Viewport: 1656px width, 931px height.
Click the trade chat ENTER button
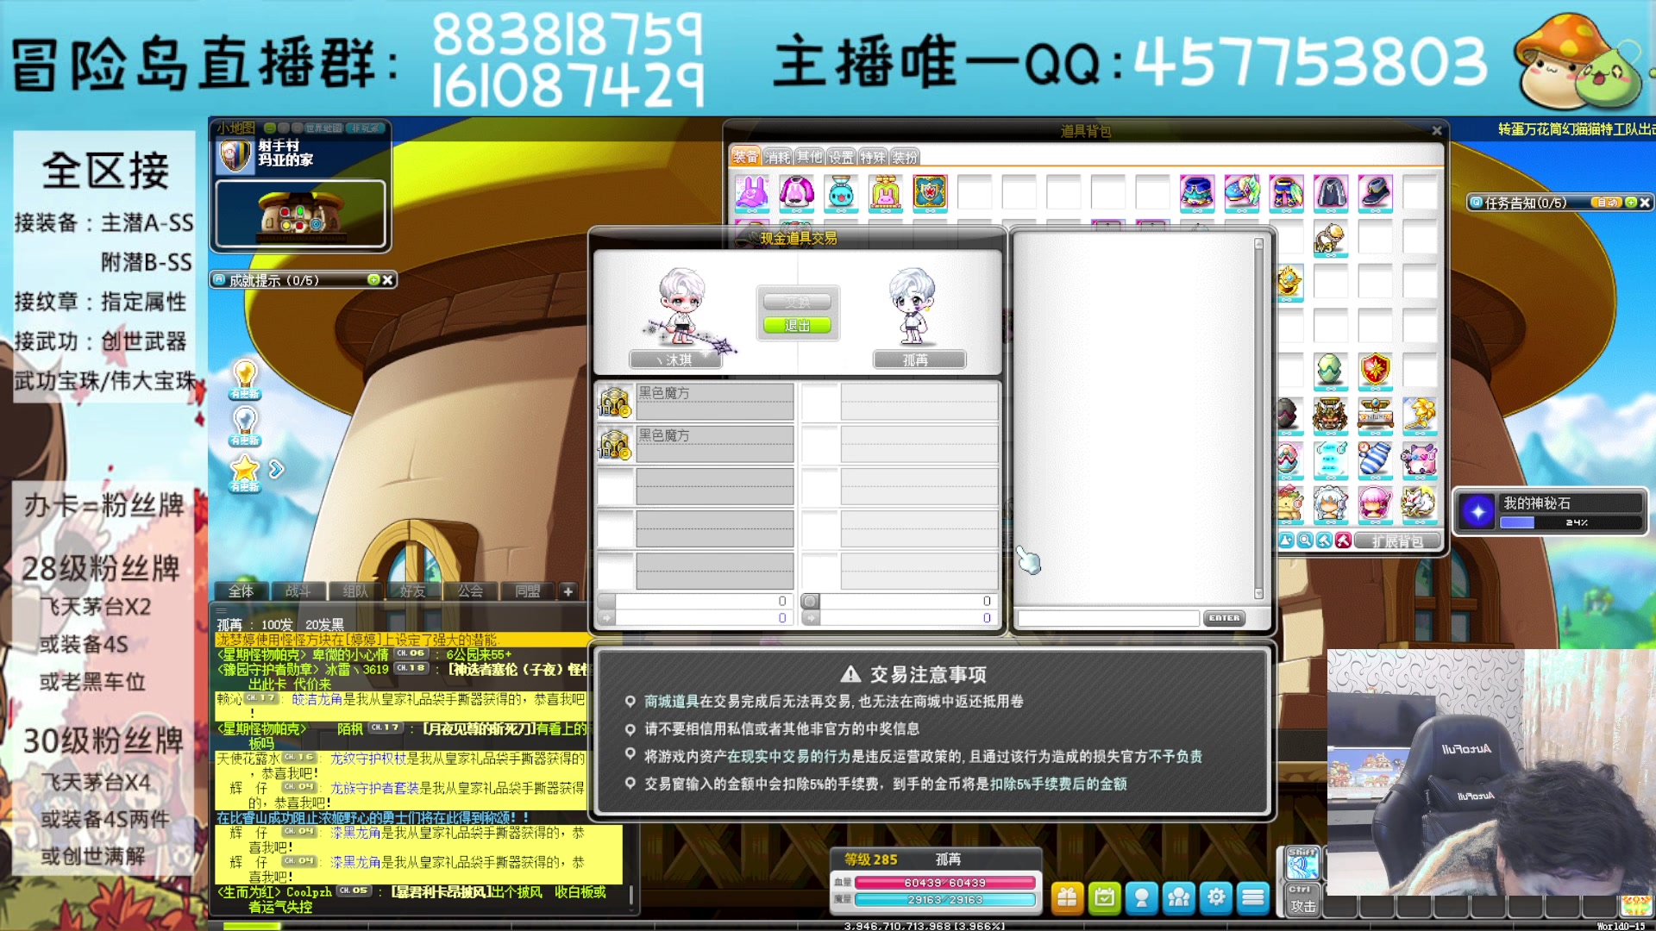[x=1224, y=618]
